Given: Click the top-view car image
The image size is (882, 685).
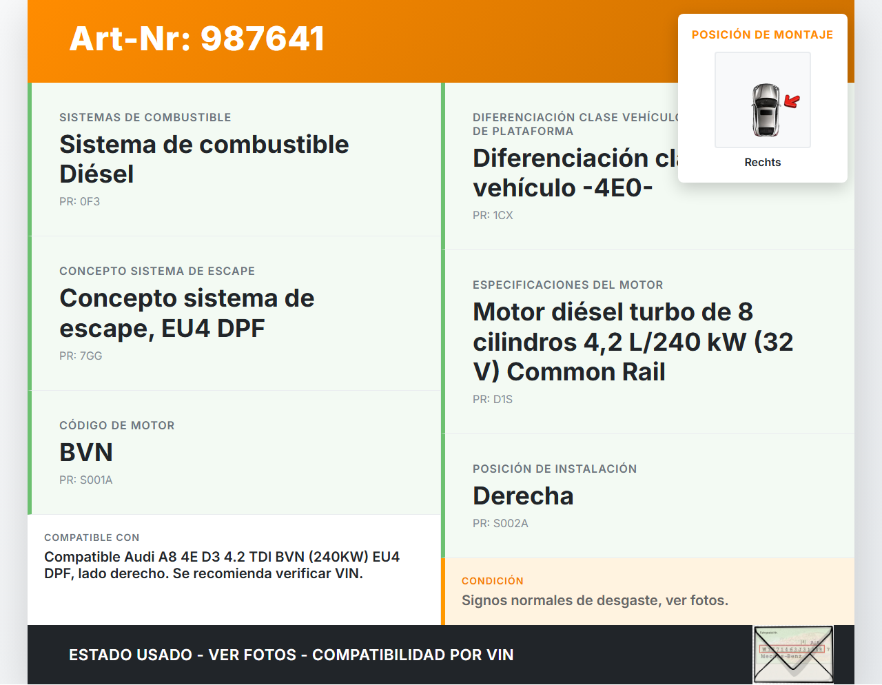Looking at the screenshot, I should [x=765, y=110].
